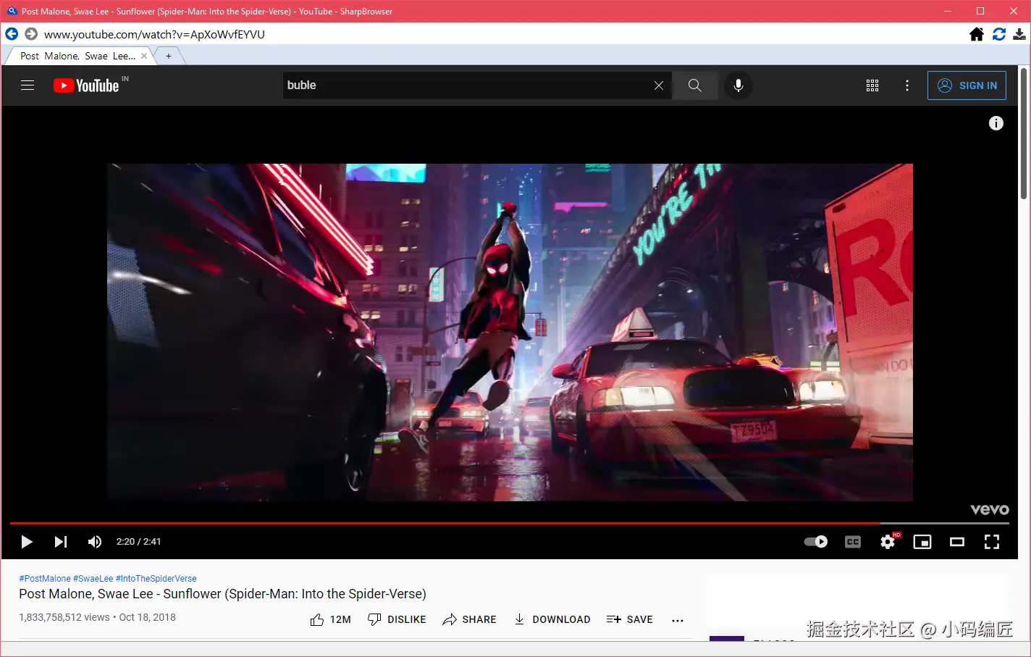Open the hamburger guide menu
The height and width of the screenshot is (657, 1031).
tap(28, 85)
